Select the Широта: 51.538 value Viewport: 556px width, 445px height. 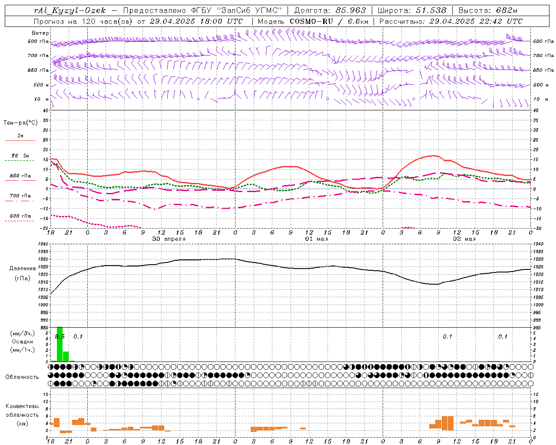412,10
